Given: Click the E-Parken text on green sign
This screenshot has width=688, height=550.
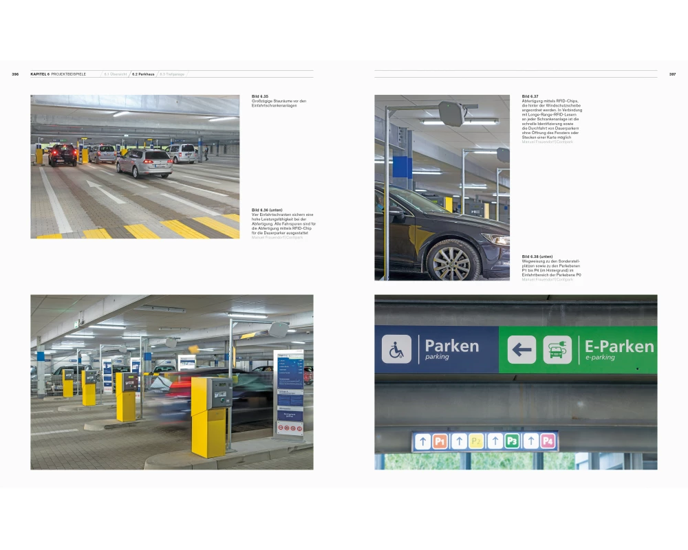Looking at the screenshot, I should coord(619,346).
